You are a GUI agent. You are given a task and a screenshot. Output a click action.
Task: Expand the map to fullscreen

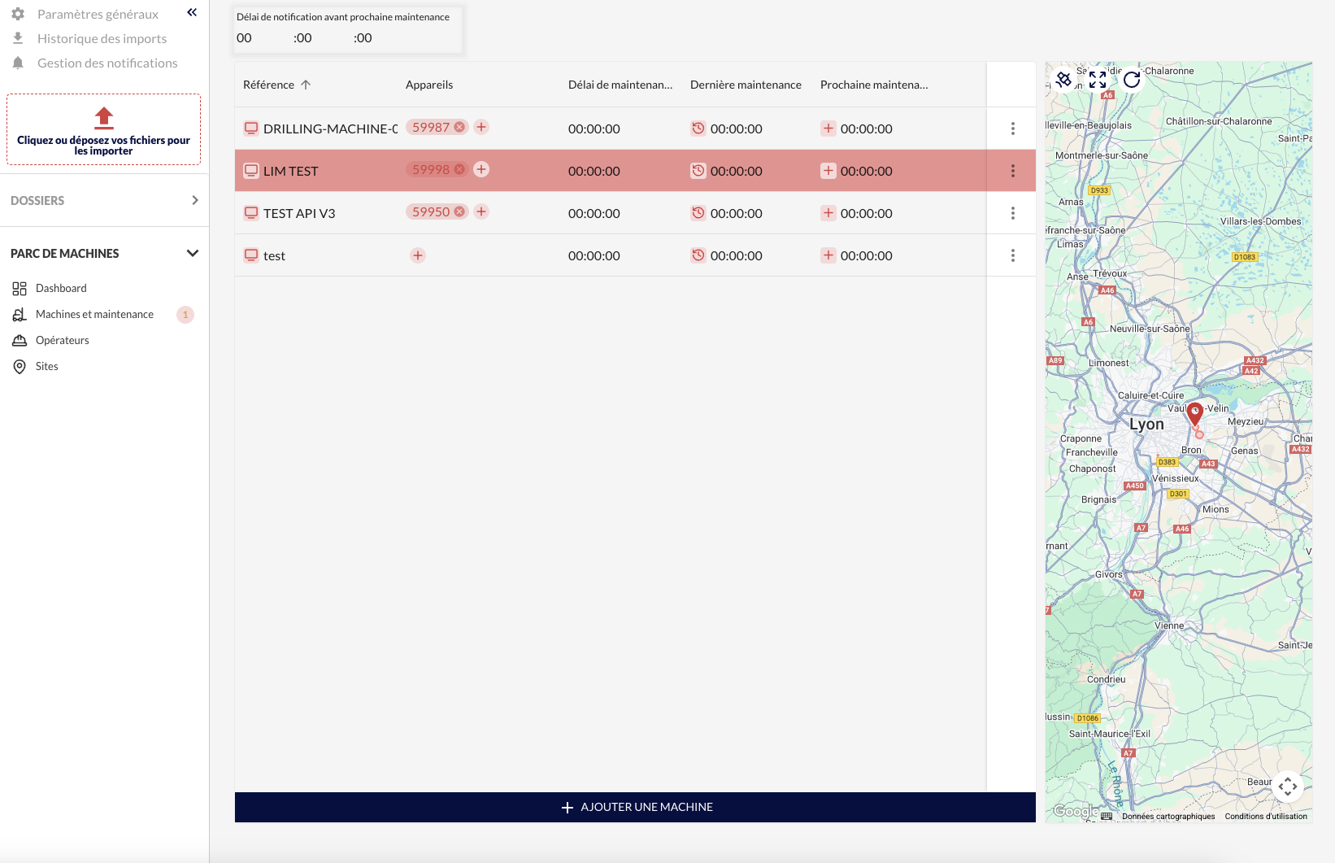1098,79
